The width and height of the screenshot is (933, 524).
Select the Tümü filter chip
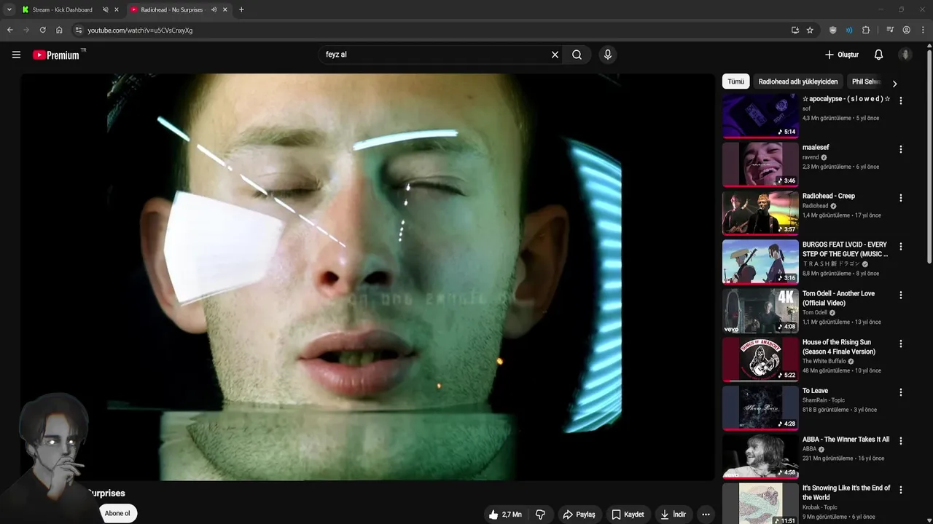[736, 82]
